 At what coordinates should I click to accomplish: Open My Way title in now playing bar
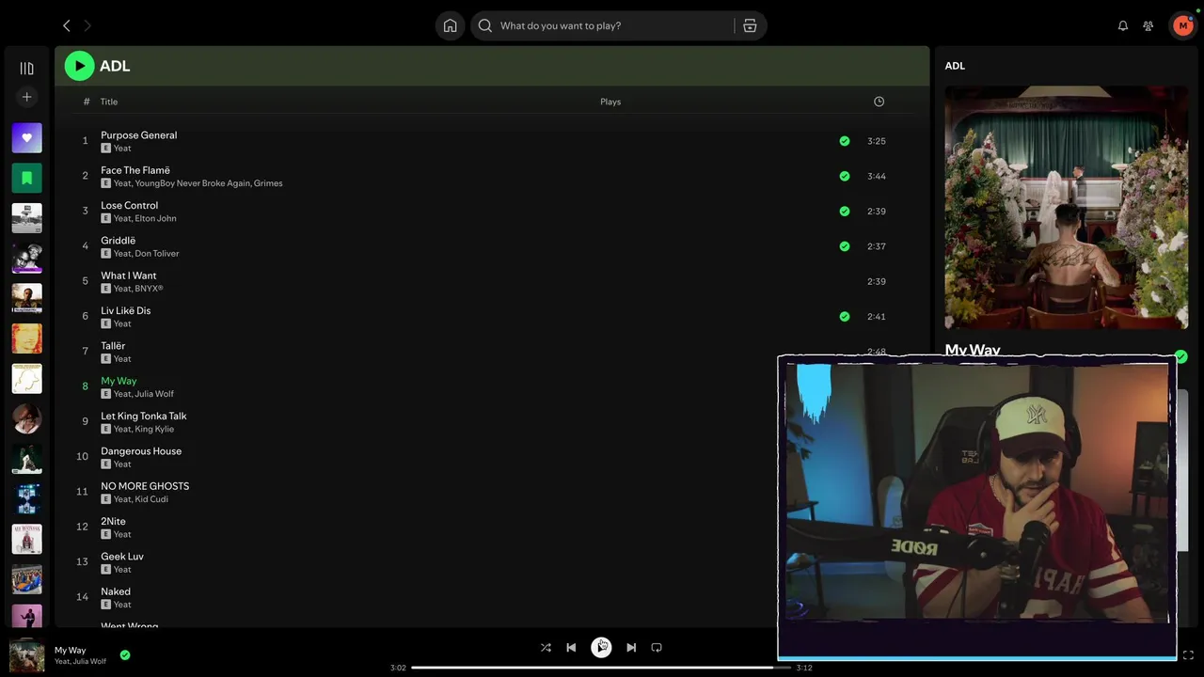[70, 650]
